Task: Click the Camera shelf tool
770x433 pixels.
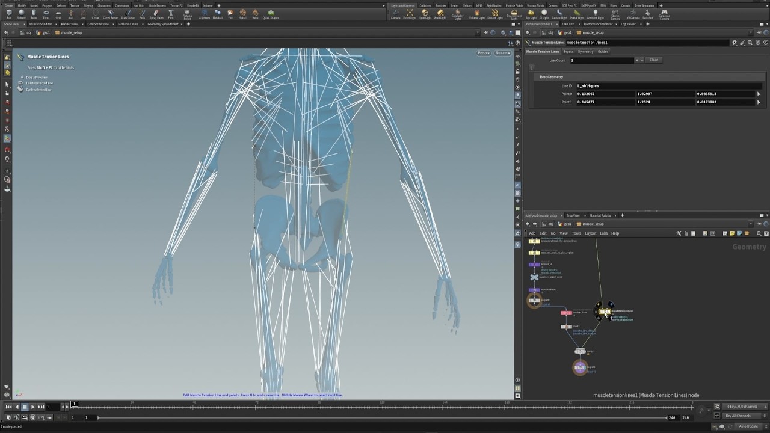Action: pyautogui.click(x=396, y=14)
